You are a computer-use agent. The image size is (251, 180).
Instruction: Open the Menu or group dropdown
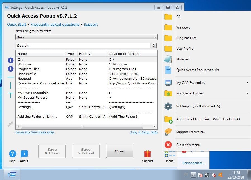(86, 37)
